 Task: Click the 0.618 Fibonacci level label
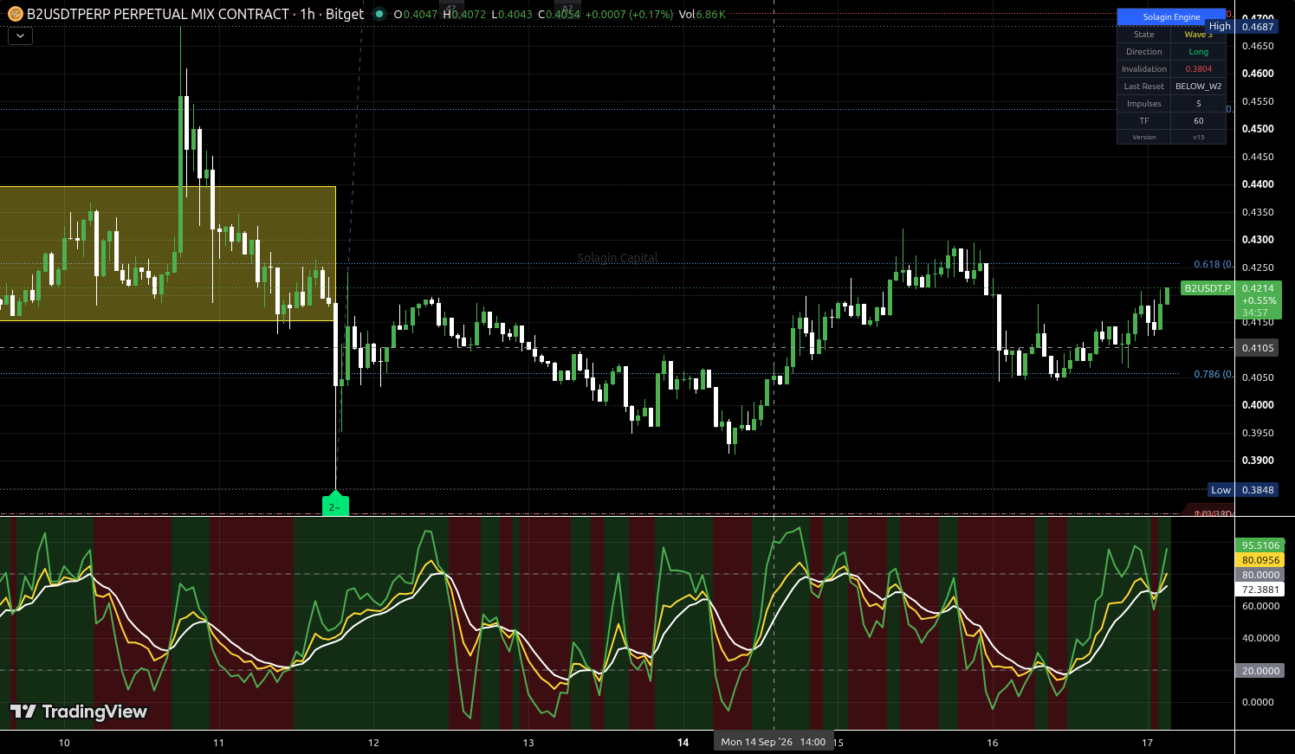pos(1213,264)
